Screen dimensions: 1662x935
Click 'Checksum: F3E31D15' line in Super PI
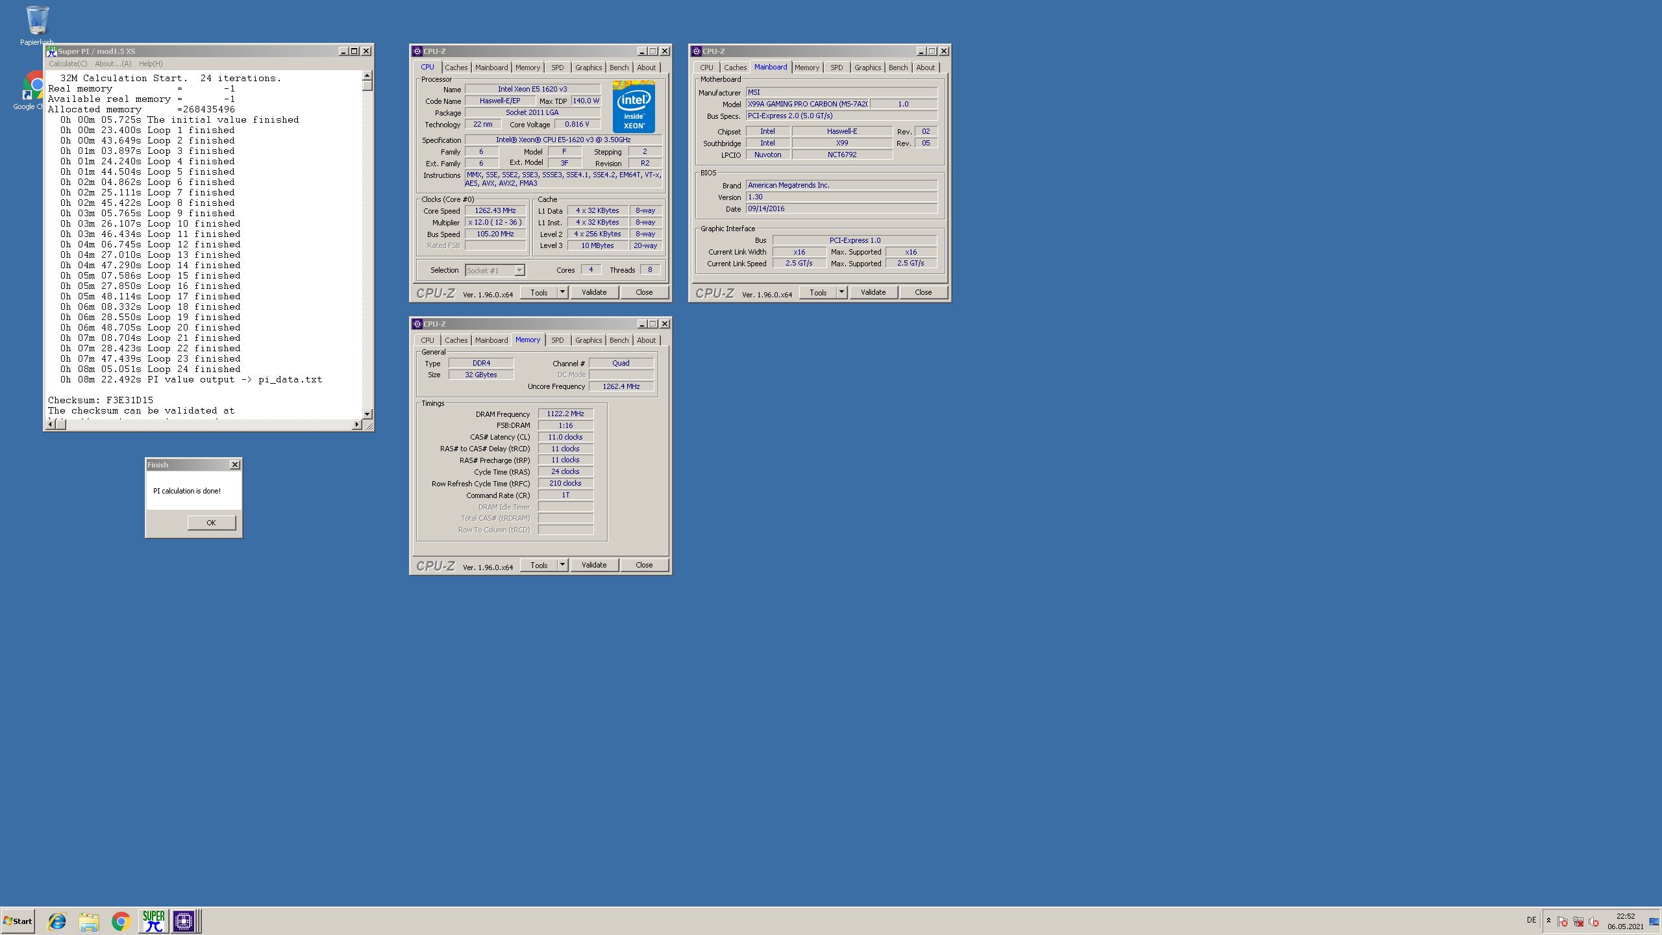tap(101, 400)
